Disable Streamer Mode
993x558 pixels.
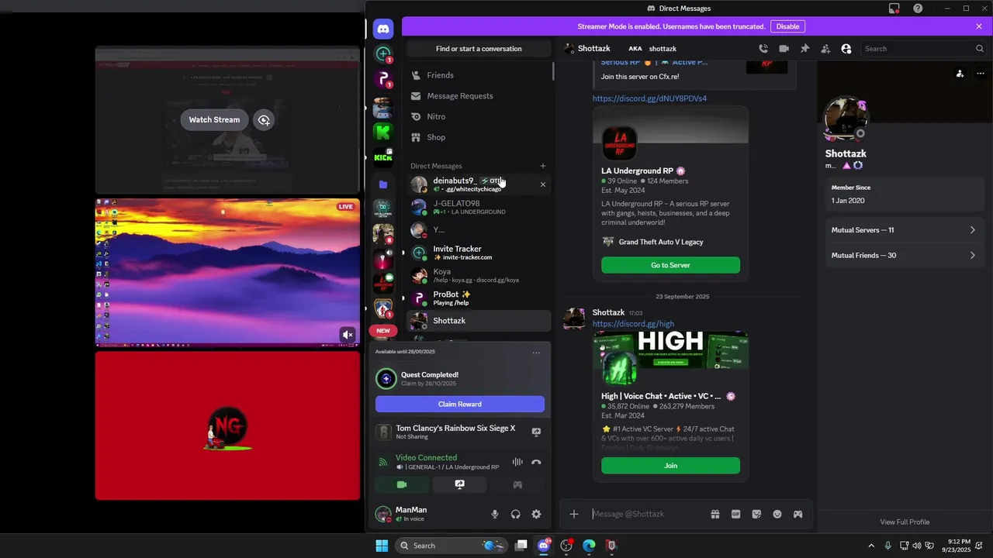pyautogui.click(x=787, y=26)
